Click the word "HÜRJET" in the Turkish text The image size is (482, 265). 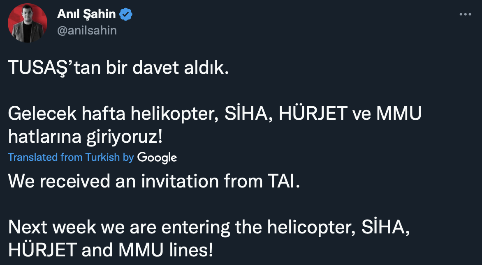tap(313, 114)
